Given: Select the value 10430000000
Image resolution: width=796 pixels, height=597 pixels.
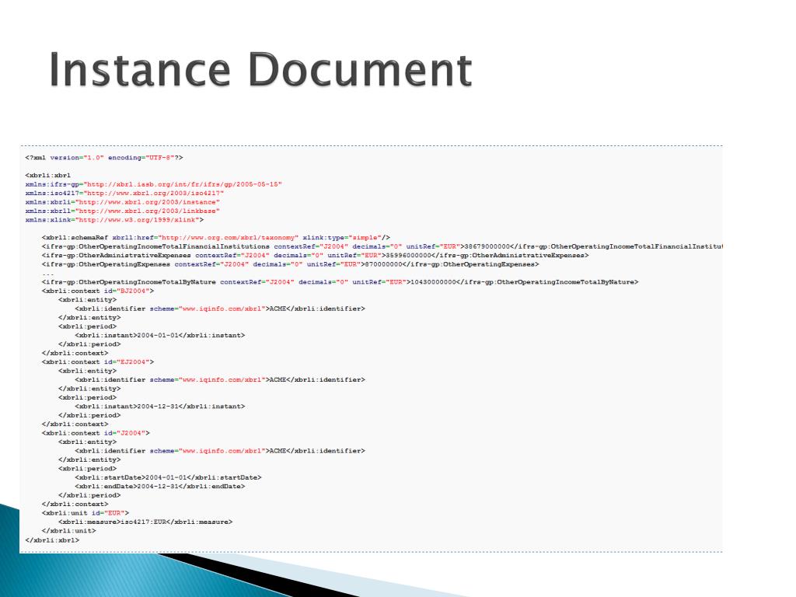Looking at the screenshot, I should 433,281.
